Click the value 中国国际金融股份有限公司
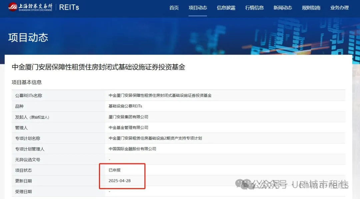The height and width of the screenshot is (199, 360). (132, 149)
